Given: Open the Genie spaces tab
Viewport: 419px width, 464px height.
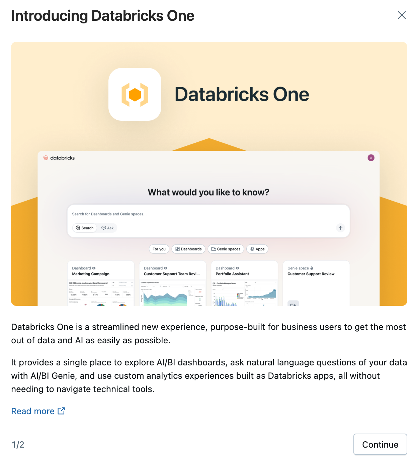Looking at the screenshot, I should [x=226, y=249].
